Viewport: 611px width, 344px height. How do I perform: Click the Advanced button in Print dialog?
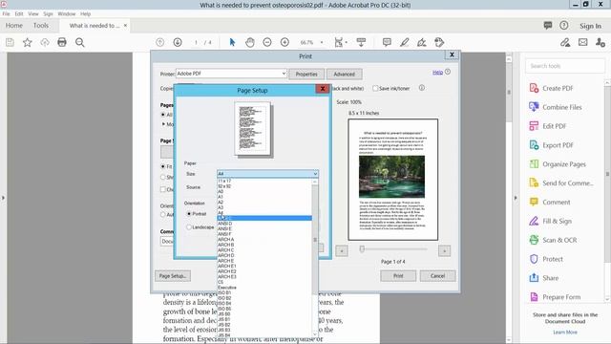(x=344, y=74)
